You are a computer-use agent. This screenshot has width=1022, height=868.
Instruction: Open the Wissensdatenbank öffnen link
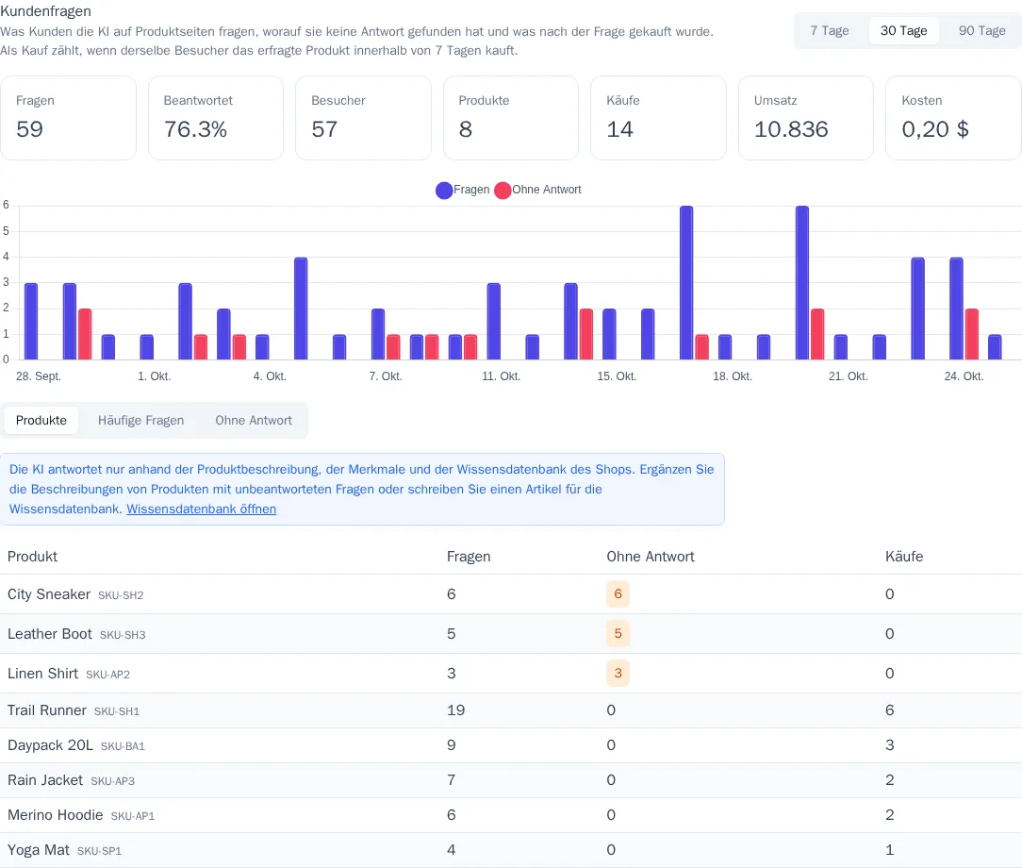click(x=202, y=509)
